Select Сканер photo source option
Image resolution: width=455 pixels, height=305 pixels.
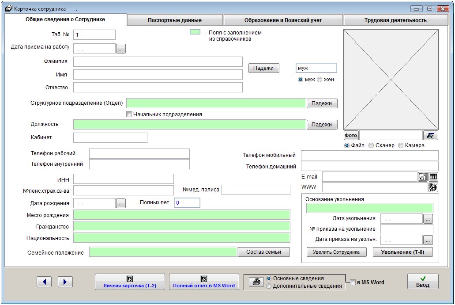tap(371, 145)
